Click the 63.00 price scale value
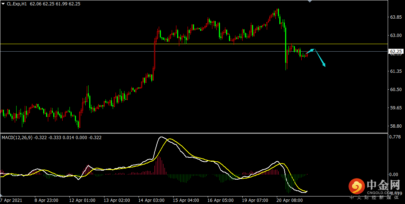 tap(396, 35)
